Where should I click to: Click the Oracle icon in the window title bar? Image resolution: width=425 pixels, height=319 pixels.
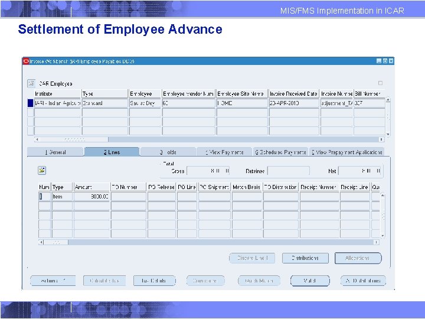tap(26, 61)
